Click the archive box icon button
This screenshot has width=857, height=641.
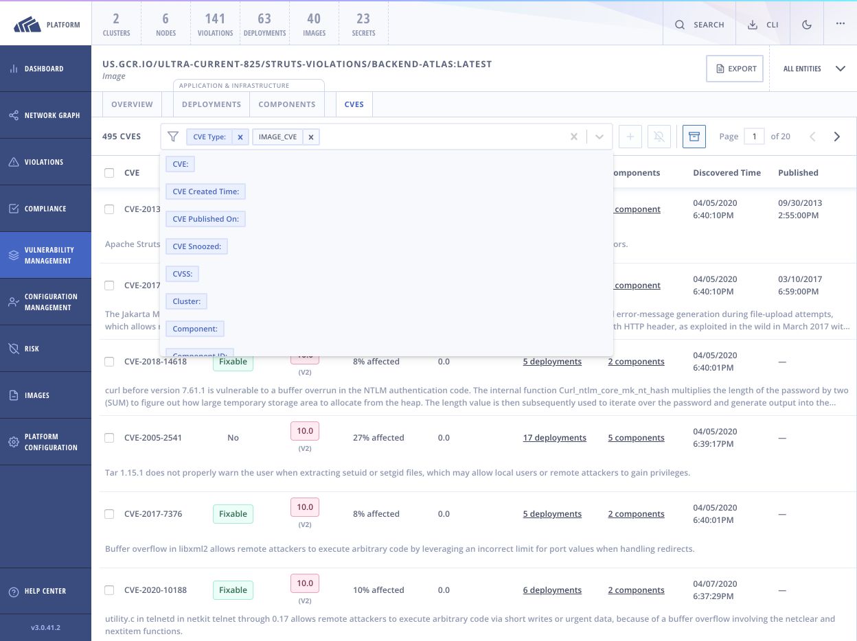click(x=694, y=137)
